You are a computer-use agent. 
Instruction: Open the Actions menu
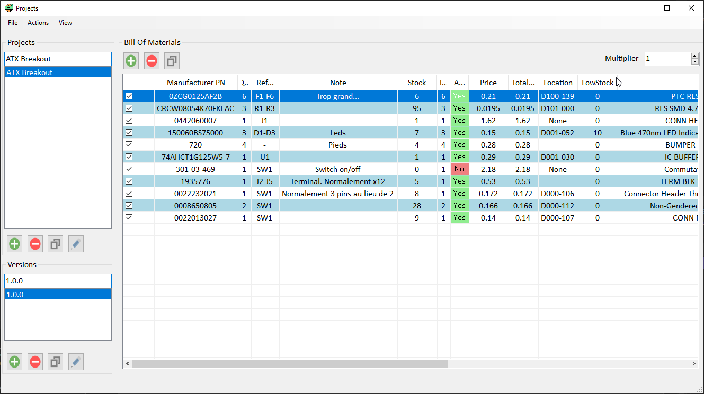[38, 23]
